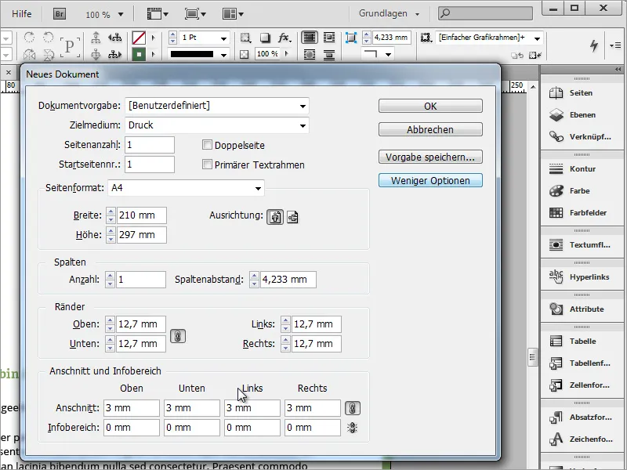Open the Ebenen panel
This screenshot has height=470, width=627.
point(582,115)
